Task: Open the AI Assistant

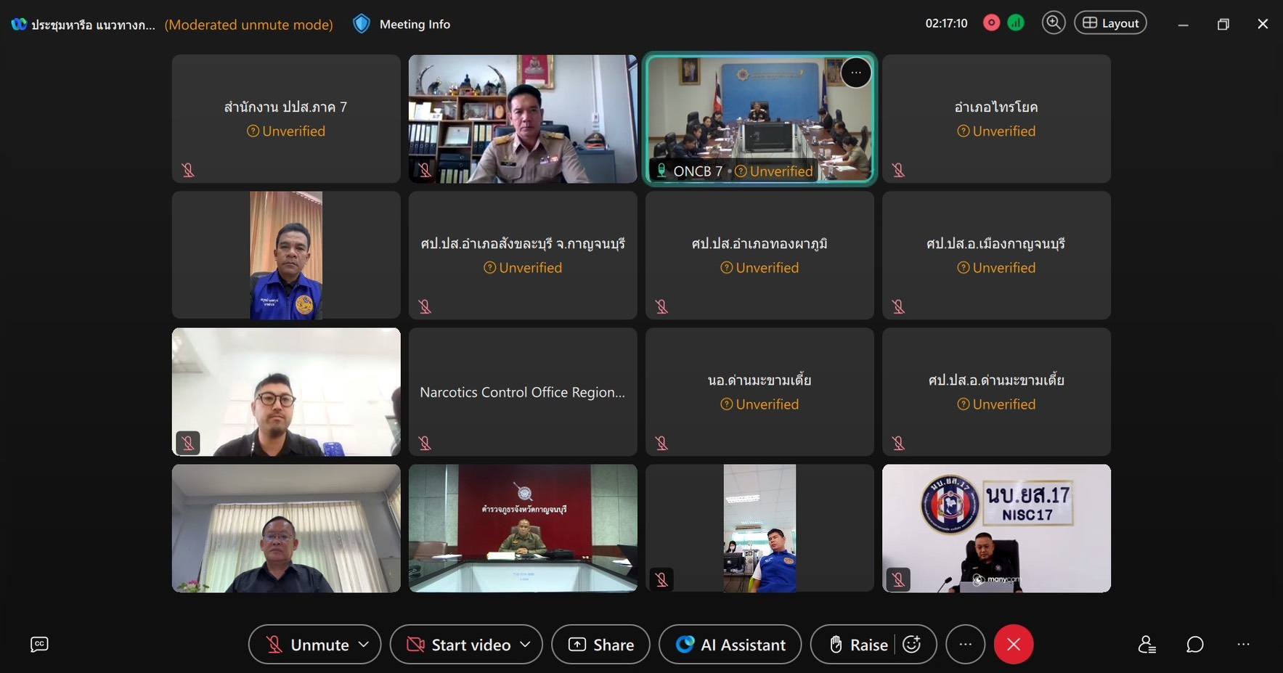Action: [x=730, y=644]
